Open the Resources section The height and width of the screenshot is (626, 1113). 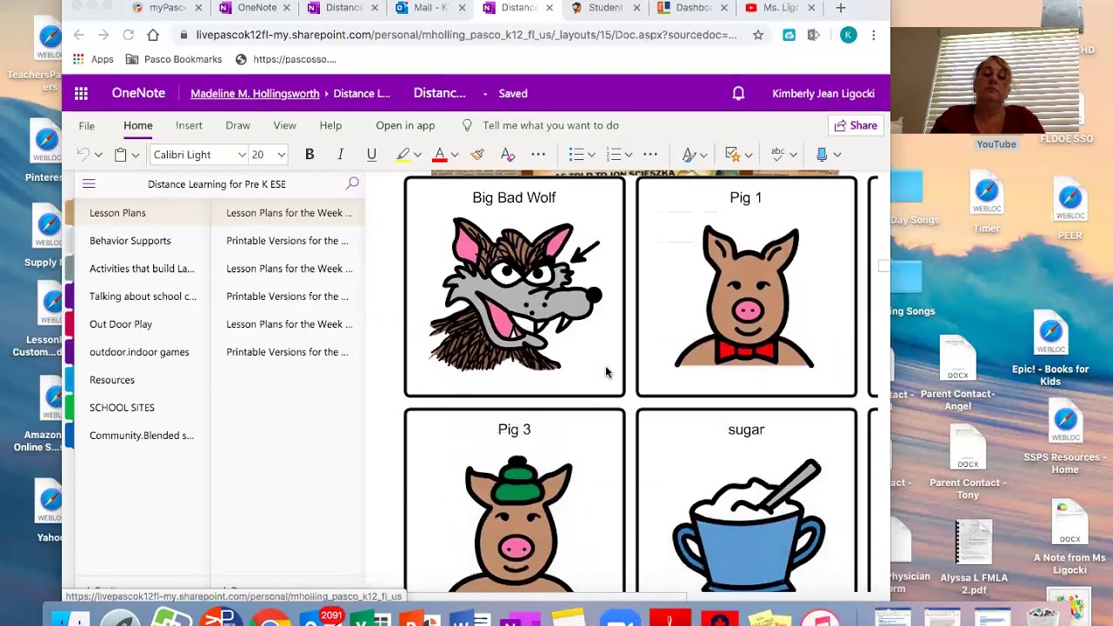click(x=112, y=380)
